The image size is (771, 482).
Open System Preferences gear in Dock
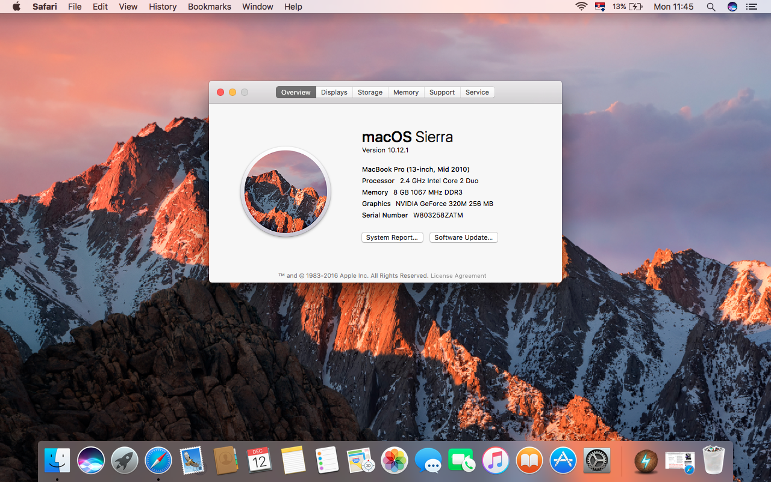pos(597,461)
